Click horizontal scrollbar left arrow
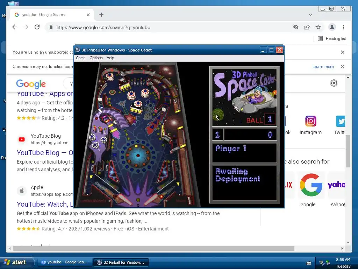The height and width of the screenshot is (269, 358). tap(9, 248)
